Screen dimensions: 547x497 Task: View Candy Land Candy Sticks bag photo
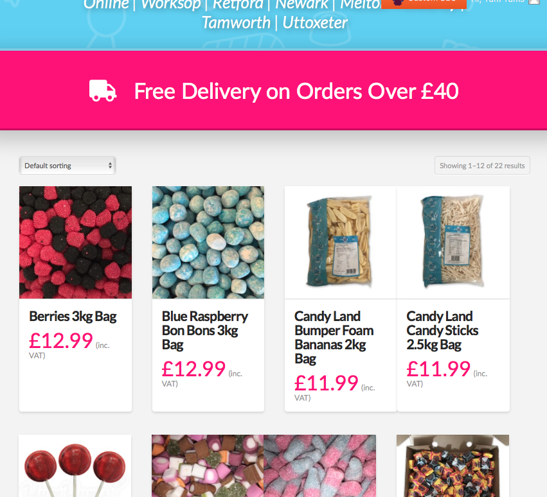click(453, 242)
